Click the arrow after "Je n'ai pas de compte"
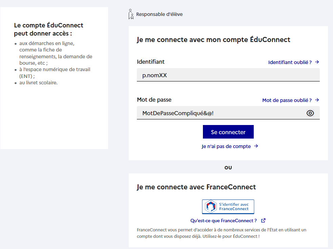The height and width of the screenshot is (249, 333). 256,146
